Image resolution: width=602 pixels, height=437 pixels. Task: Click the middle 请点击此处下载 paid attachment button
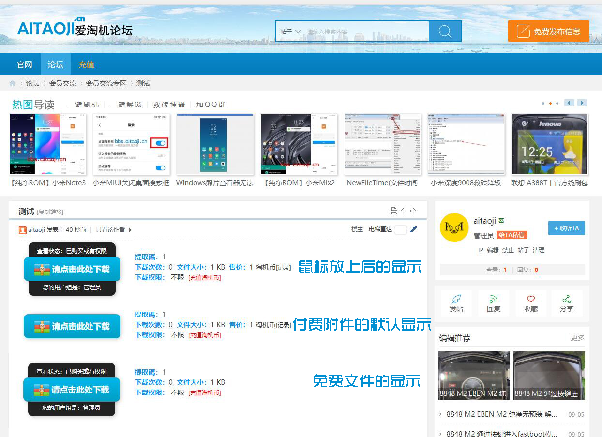72,326
